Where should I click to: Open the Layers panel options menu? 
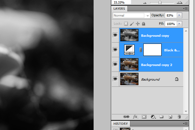186,9
